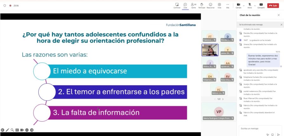Image resolution: width=284 pixels, height=136 pixels.
Task: Go to next page of participant gallery
Action: click(223, 99)
